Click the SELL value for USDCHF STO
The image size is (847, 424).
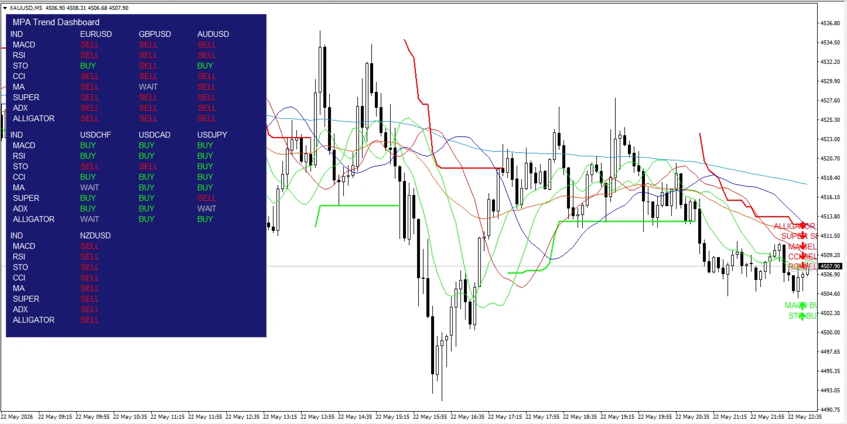click(x=90, y=166)
